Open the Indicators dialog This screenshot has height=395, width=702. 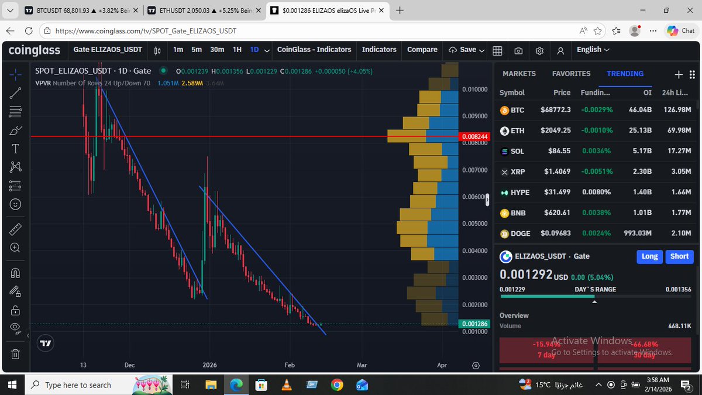click(x=379, y=50)
